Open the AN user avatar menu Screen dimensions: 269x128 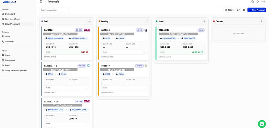click(264, 2)
